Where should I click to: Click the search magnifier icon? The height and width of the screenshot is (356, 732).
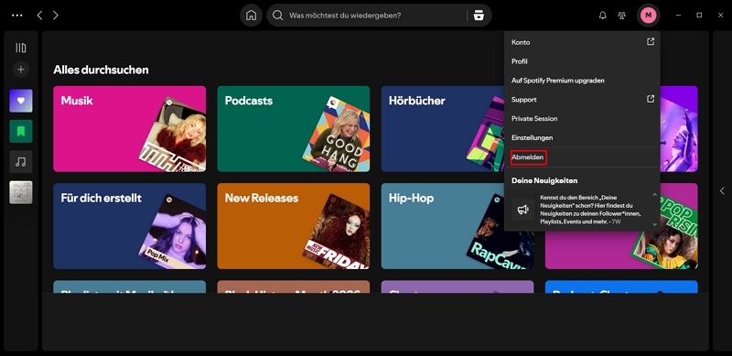coord(278,16)
